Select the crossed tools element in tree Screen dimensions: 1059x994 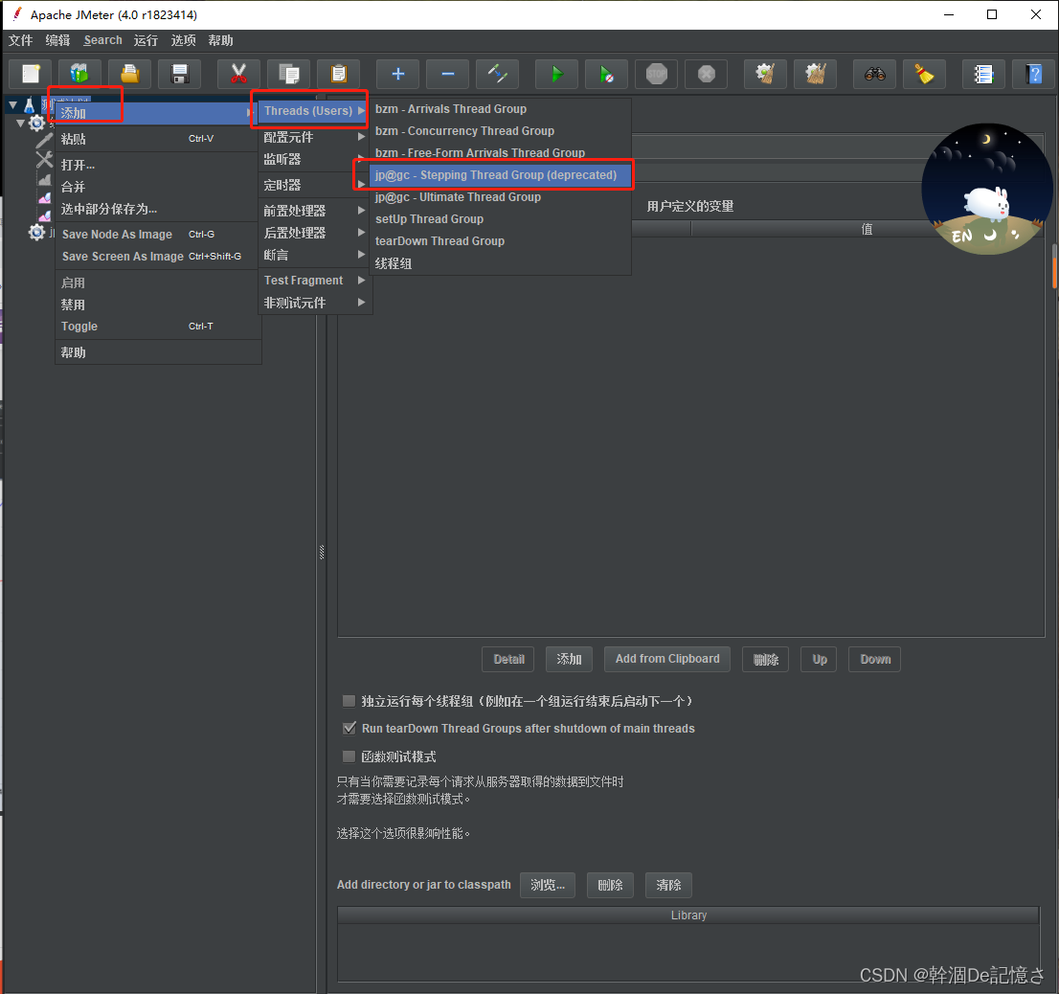[44, 159]
